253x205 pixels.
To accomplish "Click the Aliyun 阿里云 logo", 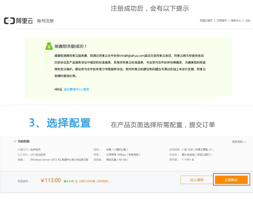I will pos(19,21).
